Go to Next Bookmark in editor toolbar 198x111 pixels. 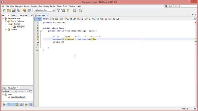pos(90,19)
